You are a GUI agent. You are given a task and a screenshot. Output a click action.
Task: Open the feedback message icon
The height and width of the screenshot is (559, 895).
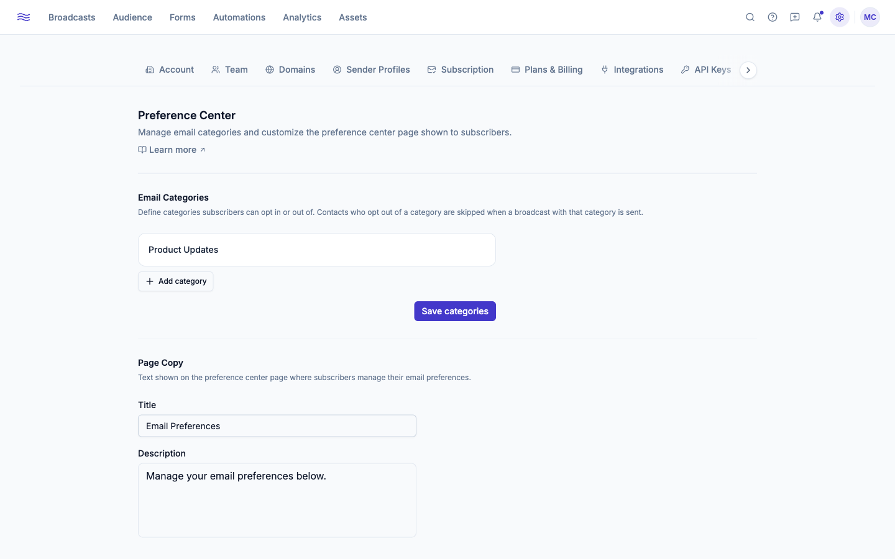click(x=795, y=17)
